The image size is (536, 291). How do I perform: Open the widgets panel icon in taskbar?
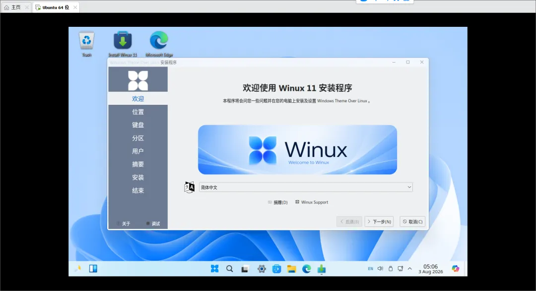click(x=93, y=269)
